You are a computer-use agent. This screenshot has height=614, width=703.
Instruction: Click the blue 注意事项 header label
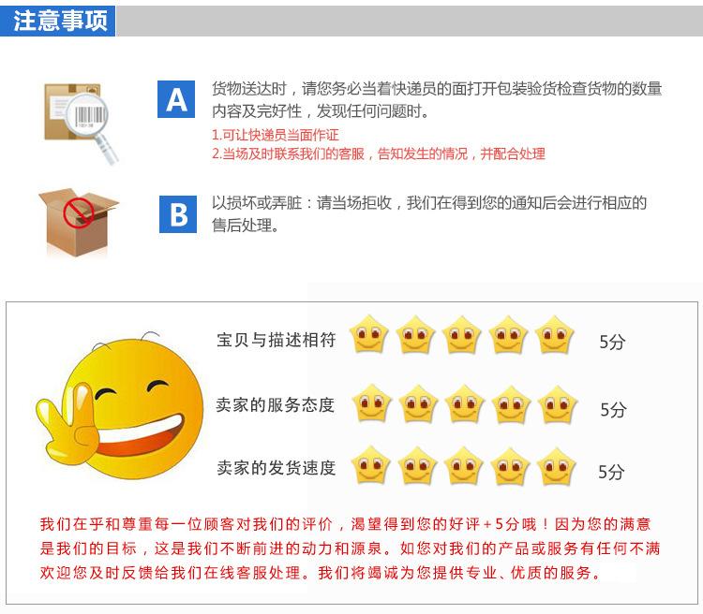pos(58,21)
